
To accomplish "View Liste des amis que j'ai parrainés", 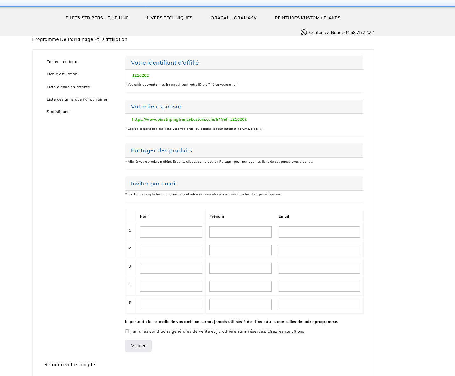I will click(x=77, y=99).
